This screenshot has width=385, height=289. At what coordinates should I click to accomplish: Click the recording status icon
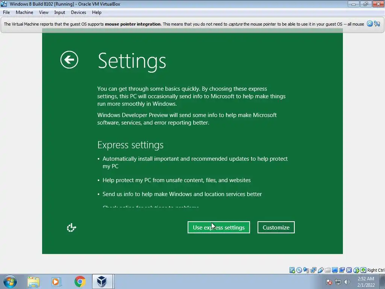click(x=342, y=270)
